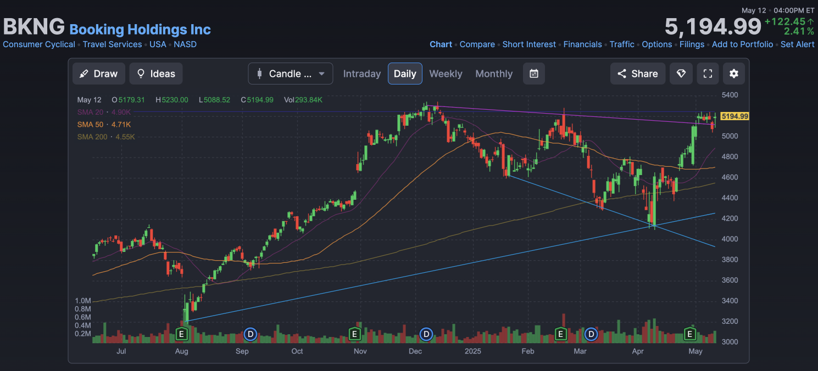Image resolution: width=818 pixels, height=371 pixels.
Task: Open the Booking Holdings Inc company link
Action: click(140, 29)
